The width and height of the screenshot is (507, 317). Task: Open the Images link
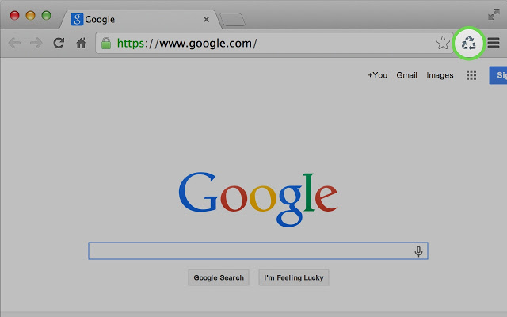(440, 75)
